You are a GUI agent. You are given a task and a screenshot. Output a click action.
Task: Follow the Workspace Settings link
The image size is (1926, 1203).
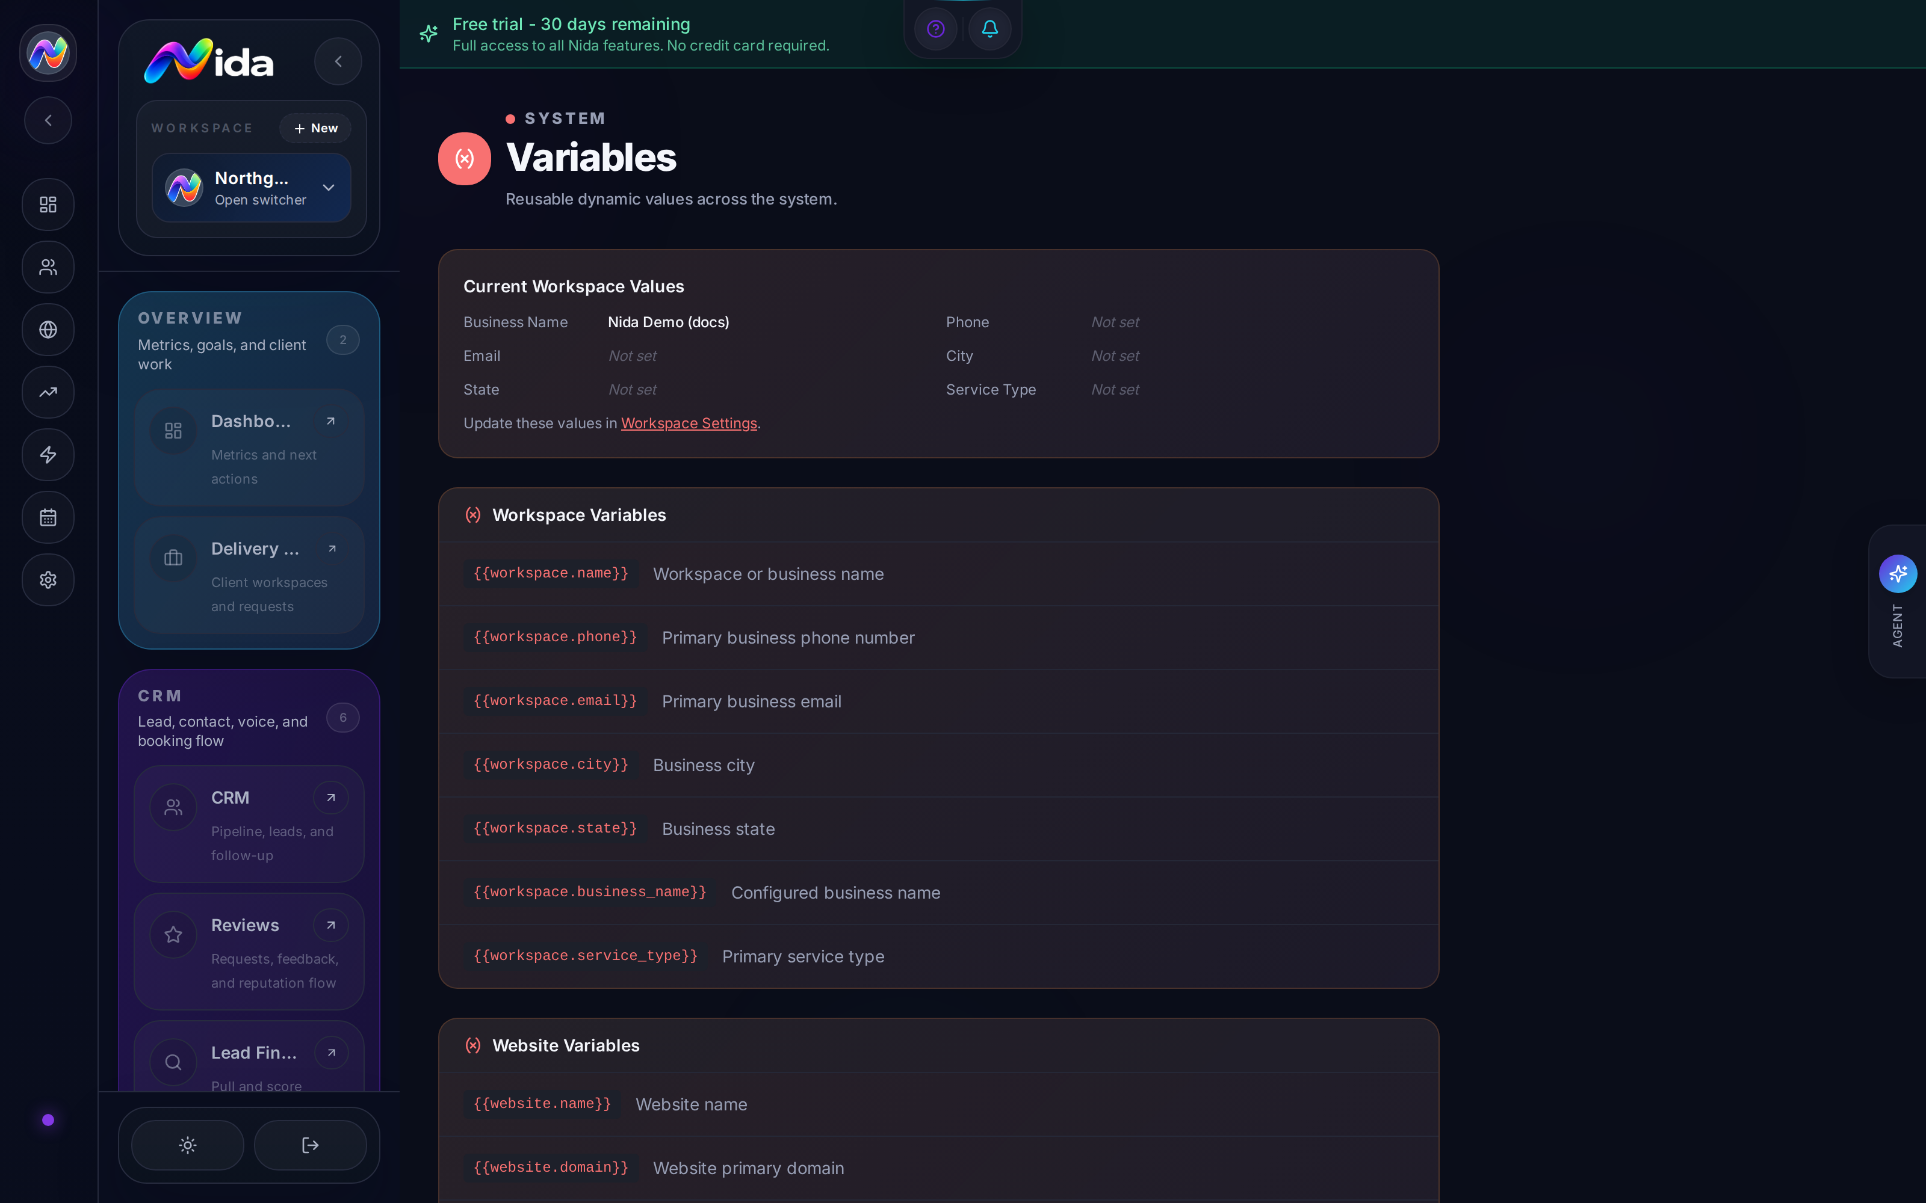point(689,423)
